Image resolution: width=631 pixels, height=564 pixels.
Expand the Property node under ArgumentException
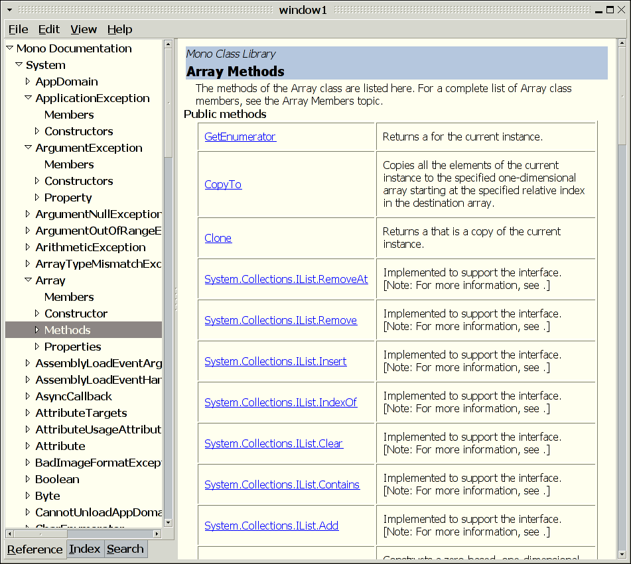tap(37, 197)
